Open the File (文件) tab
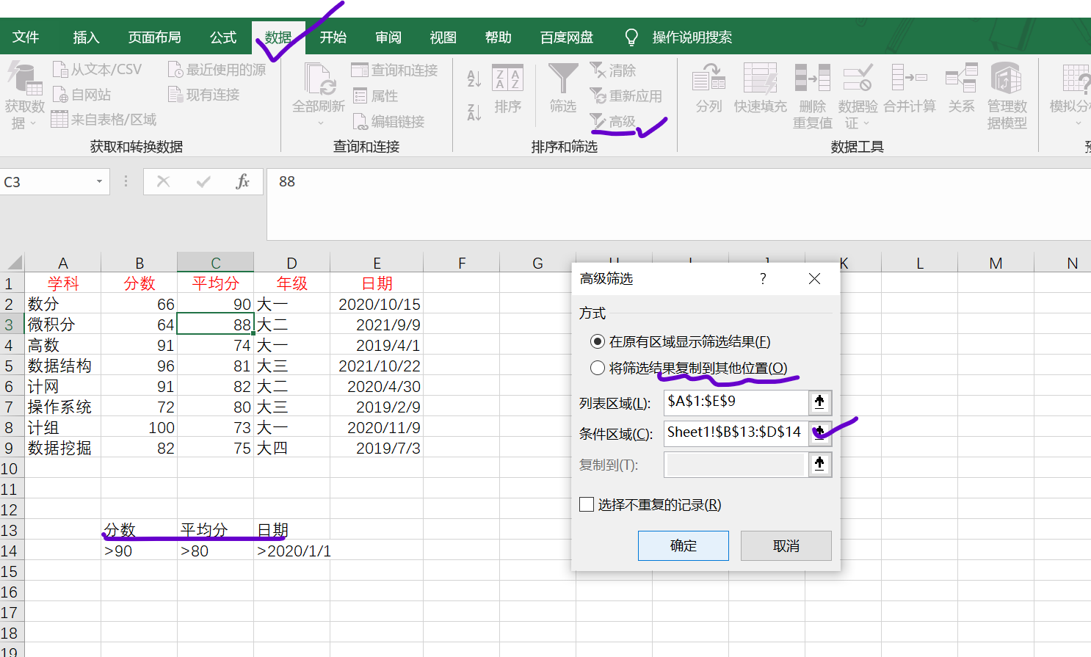The image size is (1091, 657). 26,37
